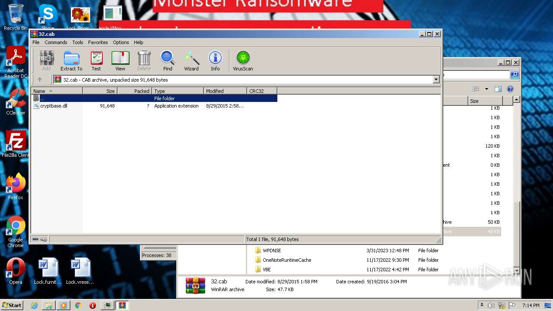Open Lock.furnit... Word document on desktop
Viewport: 553px width, 311px height.
pos(48,271)
